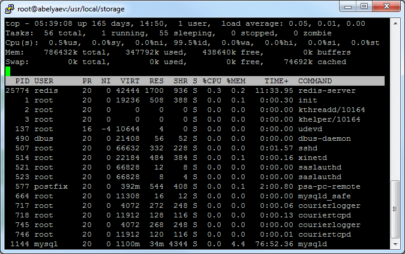Click the SHR column header

point(181,81)
